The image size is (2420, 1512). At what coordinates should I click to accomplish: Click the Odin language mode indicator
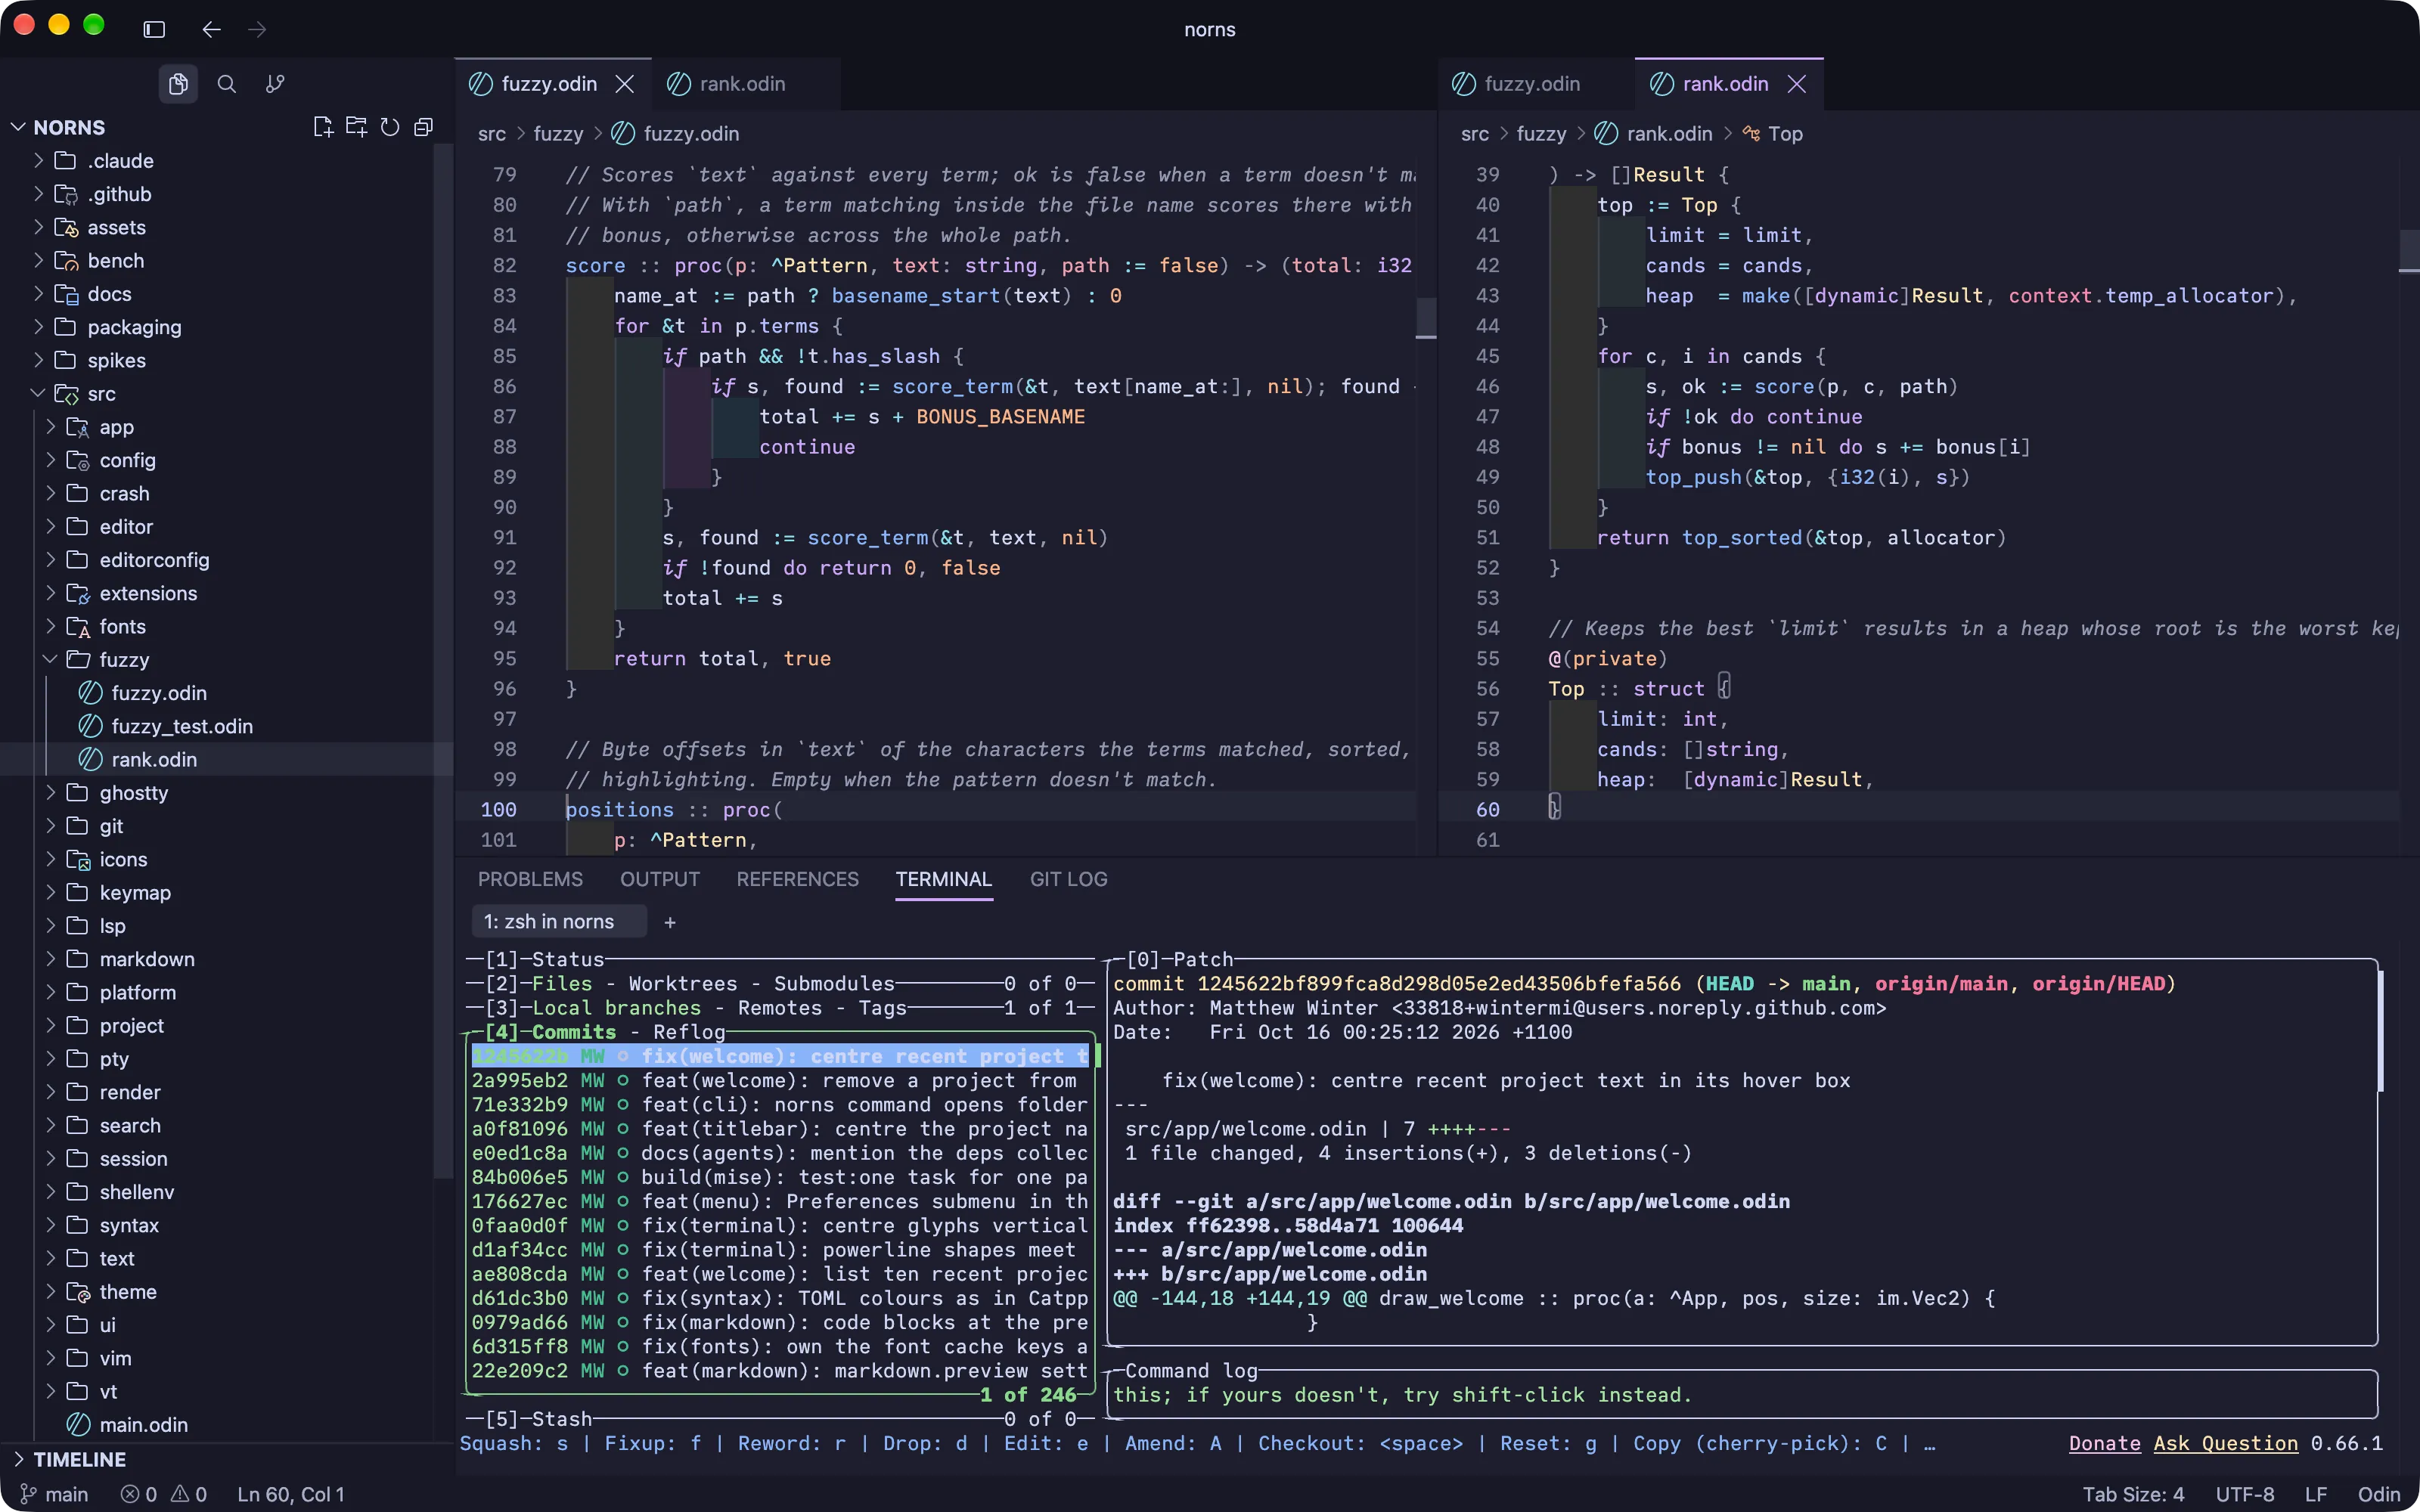2379,1494
